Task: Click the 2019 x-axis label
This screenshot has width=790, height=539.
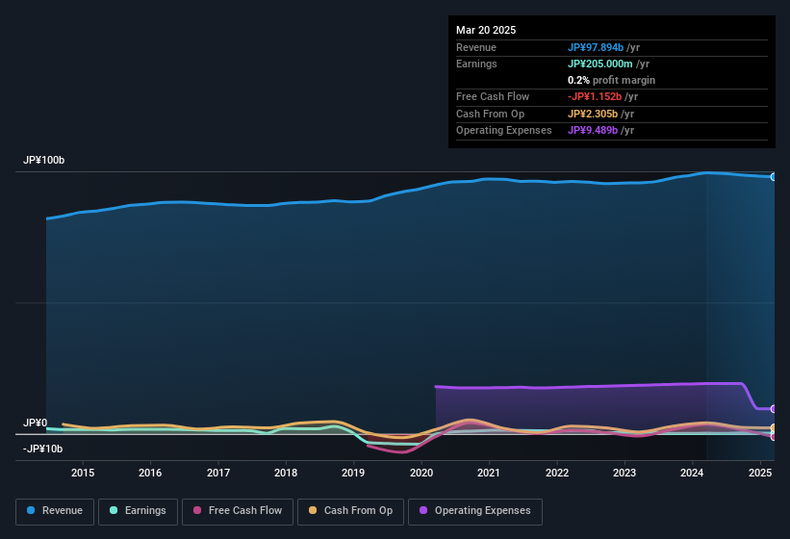Action: [353, 473]
